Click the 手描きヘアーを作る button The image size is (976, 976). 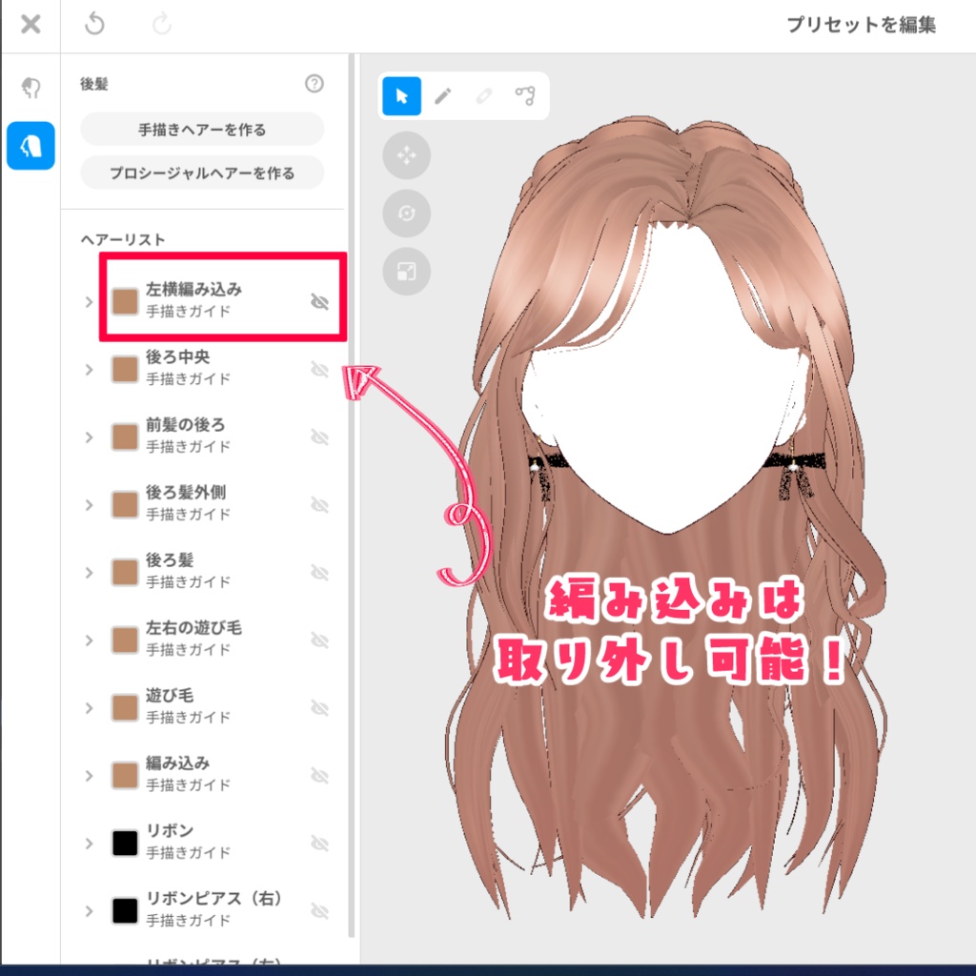[201, 129]
